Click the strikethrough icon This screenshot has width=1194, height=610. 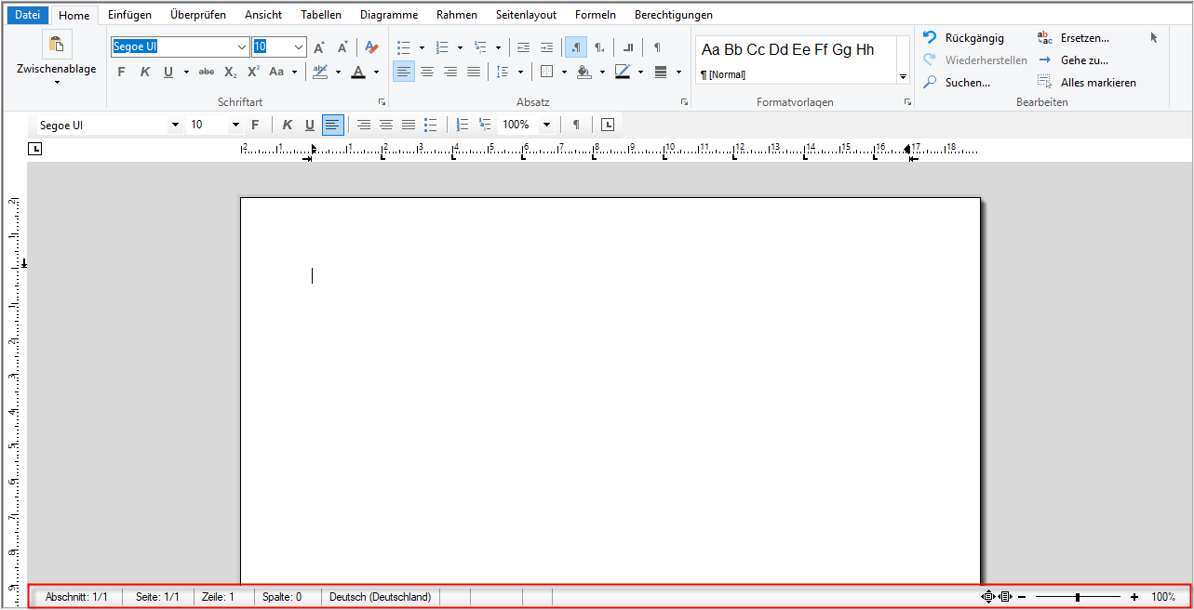(x=206, y=72)
